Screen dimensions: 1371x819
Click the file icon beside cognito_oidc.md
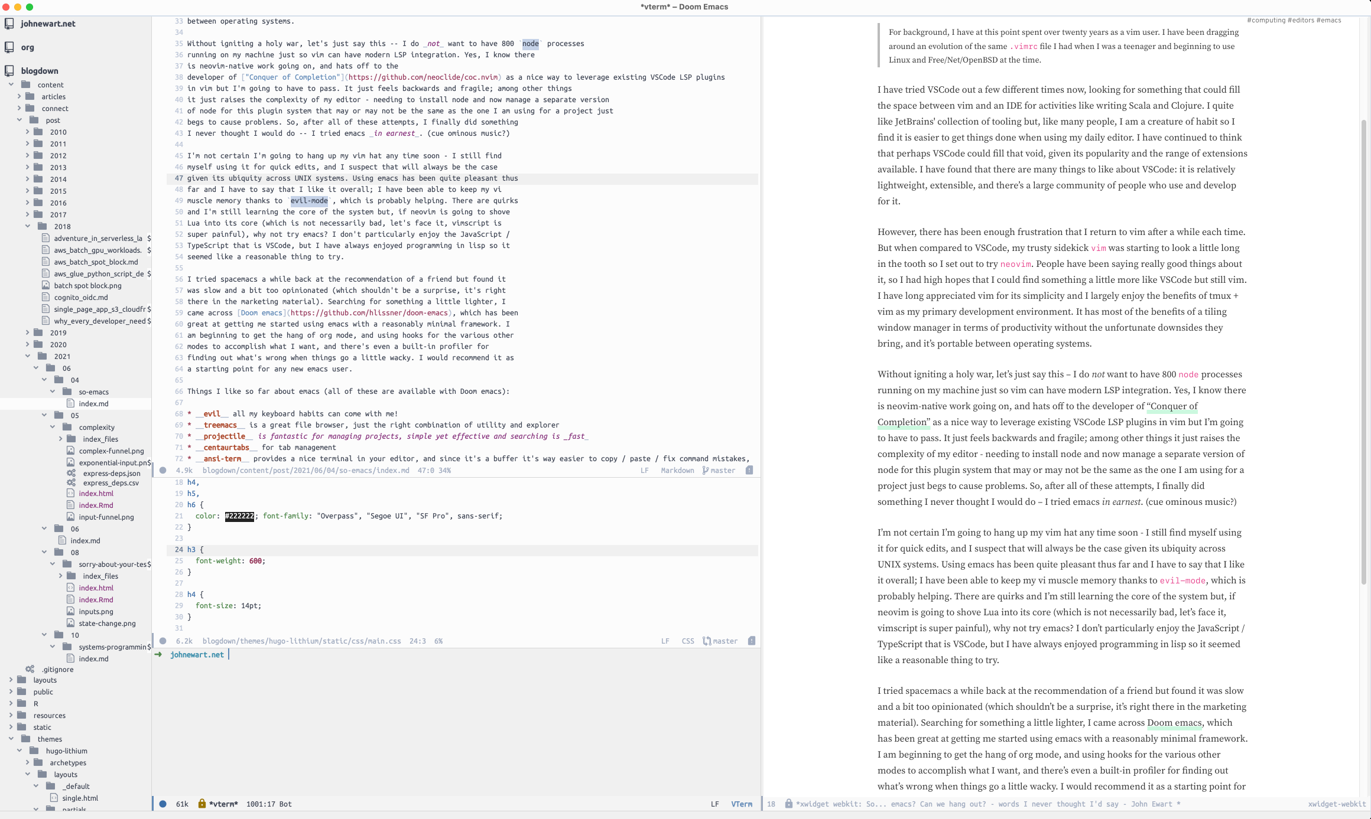[46, 297]
